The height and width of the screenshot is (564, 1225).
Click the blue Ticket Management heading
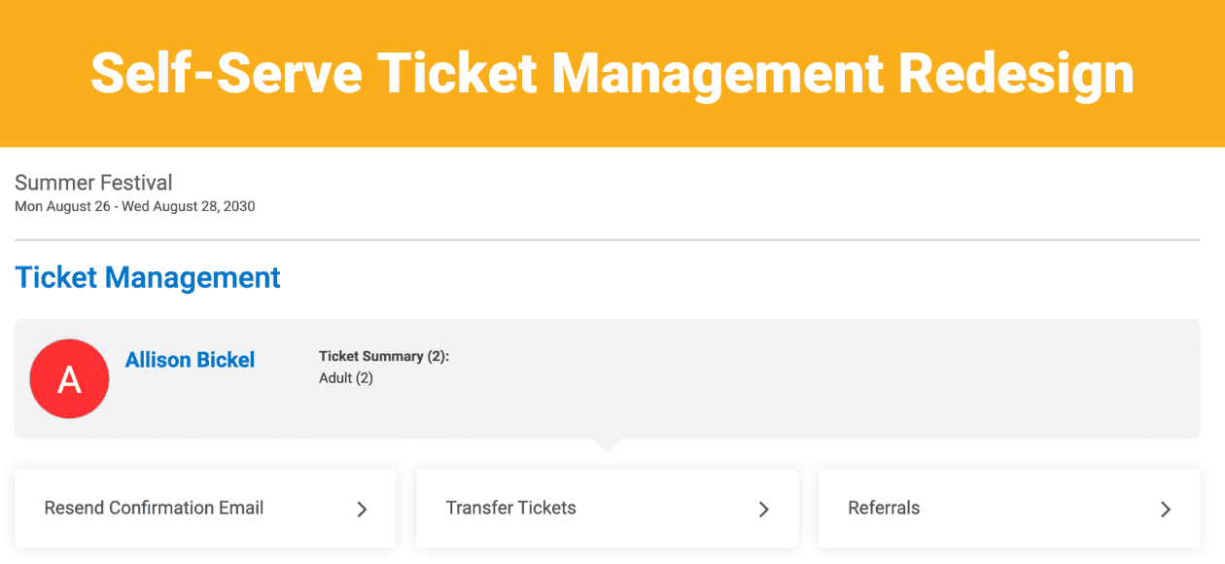point(148,277)
